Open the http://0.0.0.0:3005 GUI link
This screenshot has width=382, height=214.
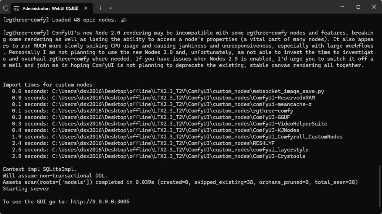tap(100, 202)
